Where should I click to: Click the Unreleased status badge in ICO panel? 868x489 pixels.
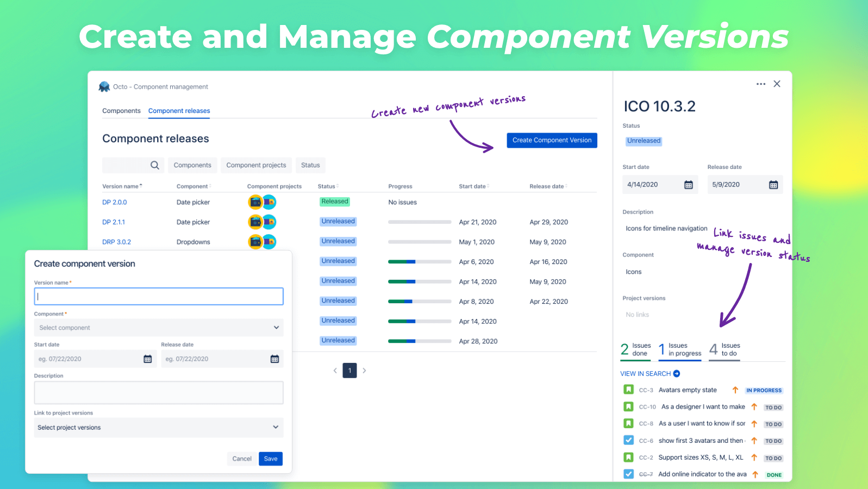tap(644, 141)
